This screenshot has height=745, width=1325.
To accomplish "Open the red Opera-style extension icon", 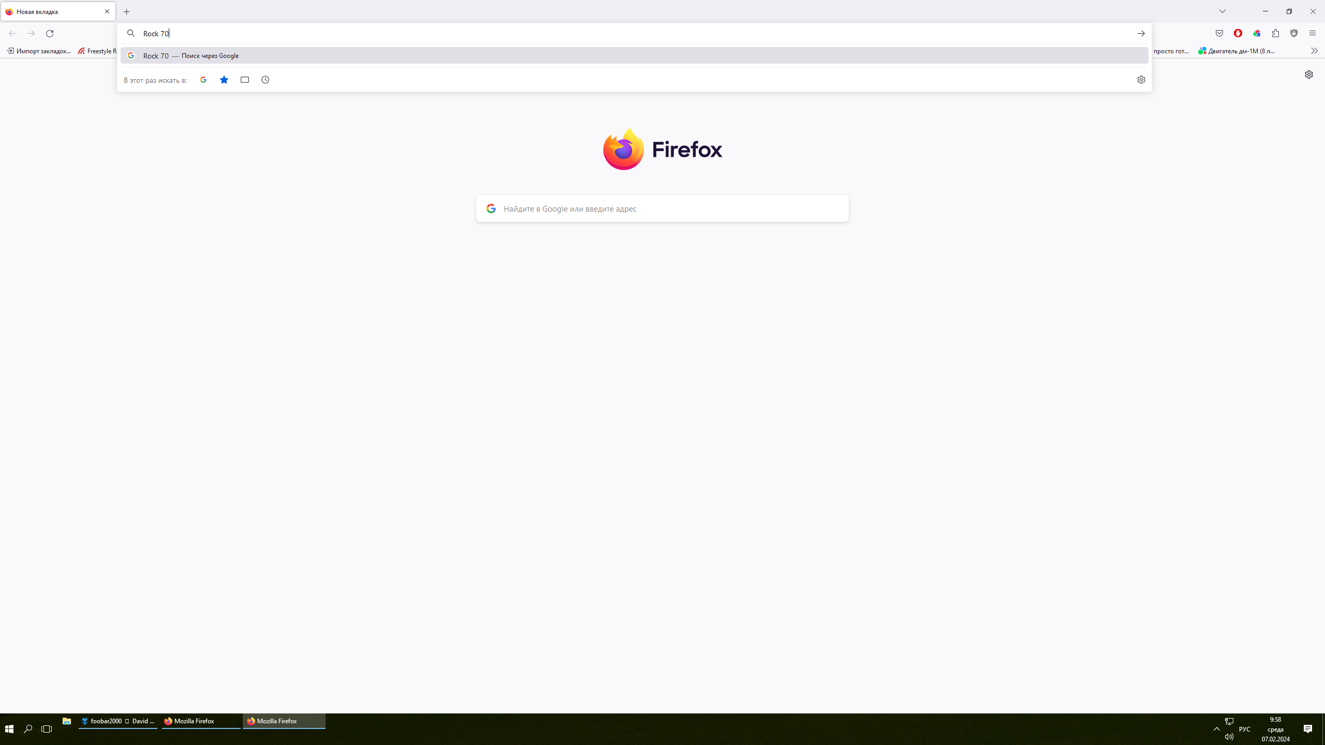I will pyautogui.click(x=1238, y=33).
